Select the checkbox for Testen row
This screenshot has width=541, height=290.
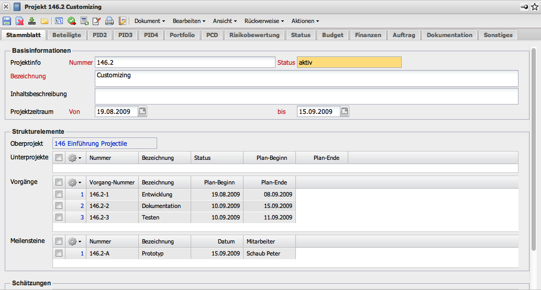point(59,217)
